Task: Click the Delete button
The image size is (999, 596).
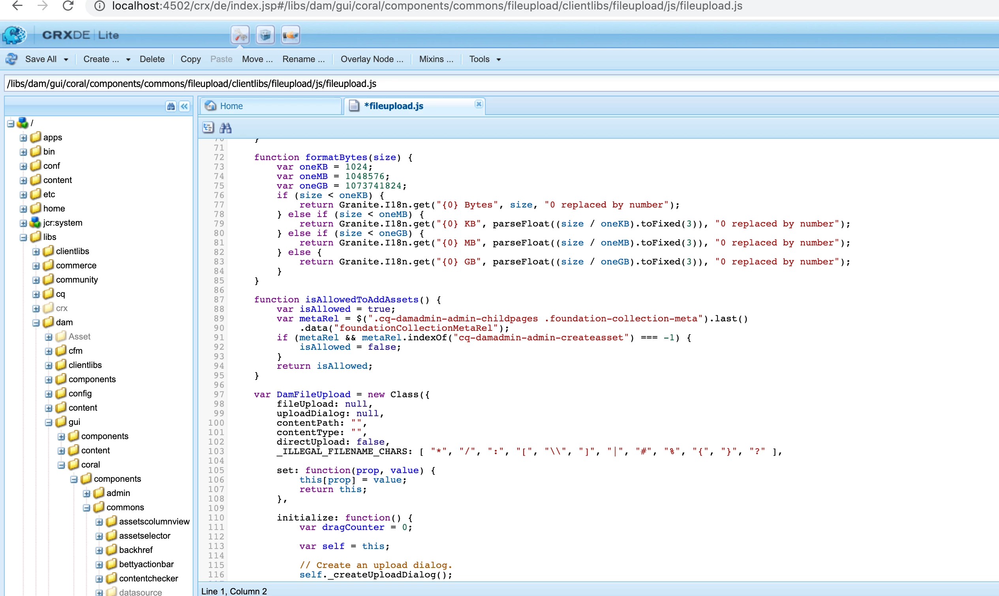Action: pos(152,59)
